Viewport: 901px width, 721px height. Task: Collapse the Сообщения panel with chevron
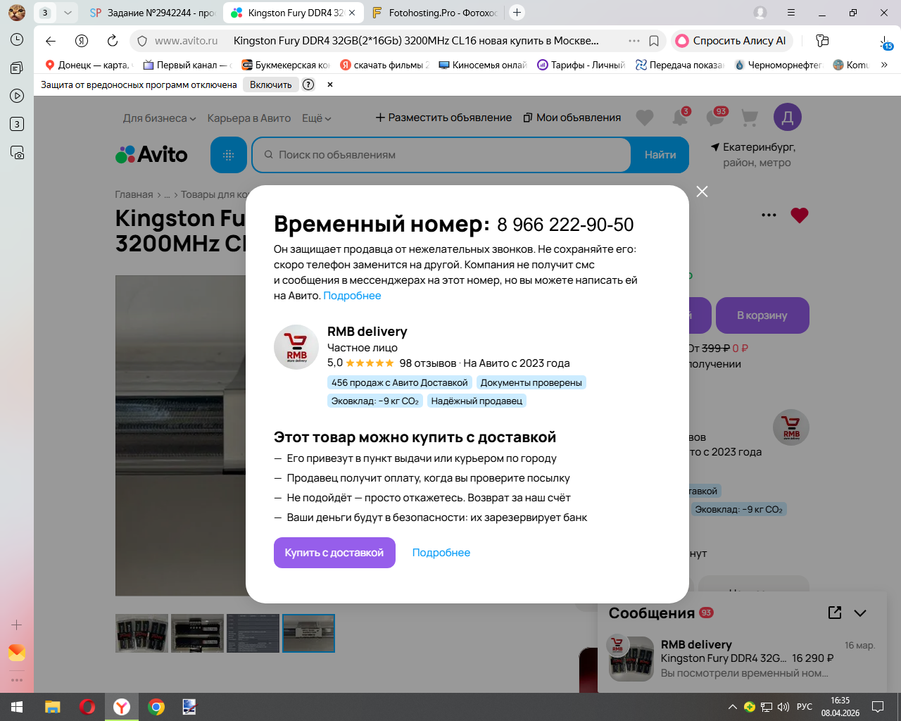(860, 613)
